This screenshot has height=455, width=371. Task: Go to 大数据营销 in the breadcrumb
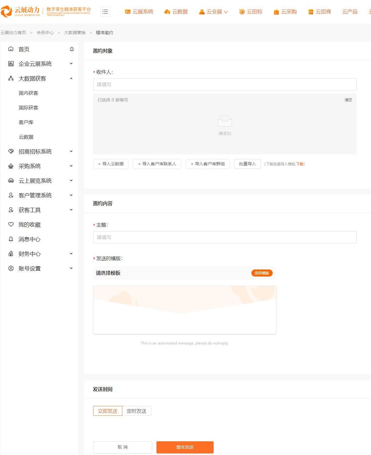click(75, 32)
